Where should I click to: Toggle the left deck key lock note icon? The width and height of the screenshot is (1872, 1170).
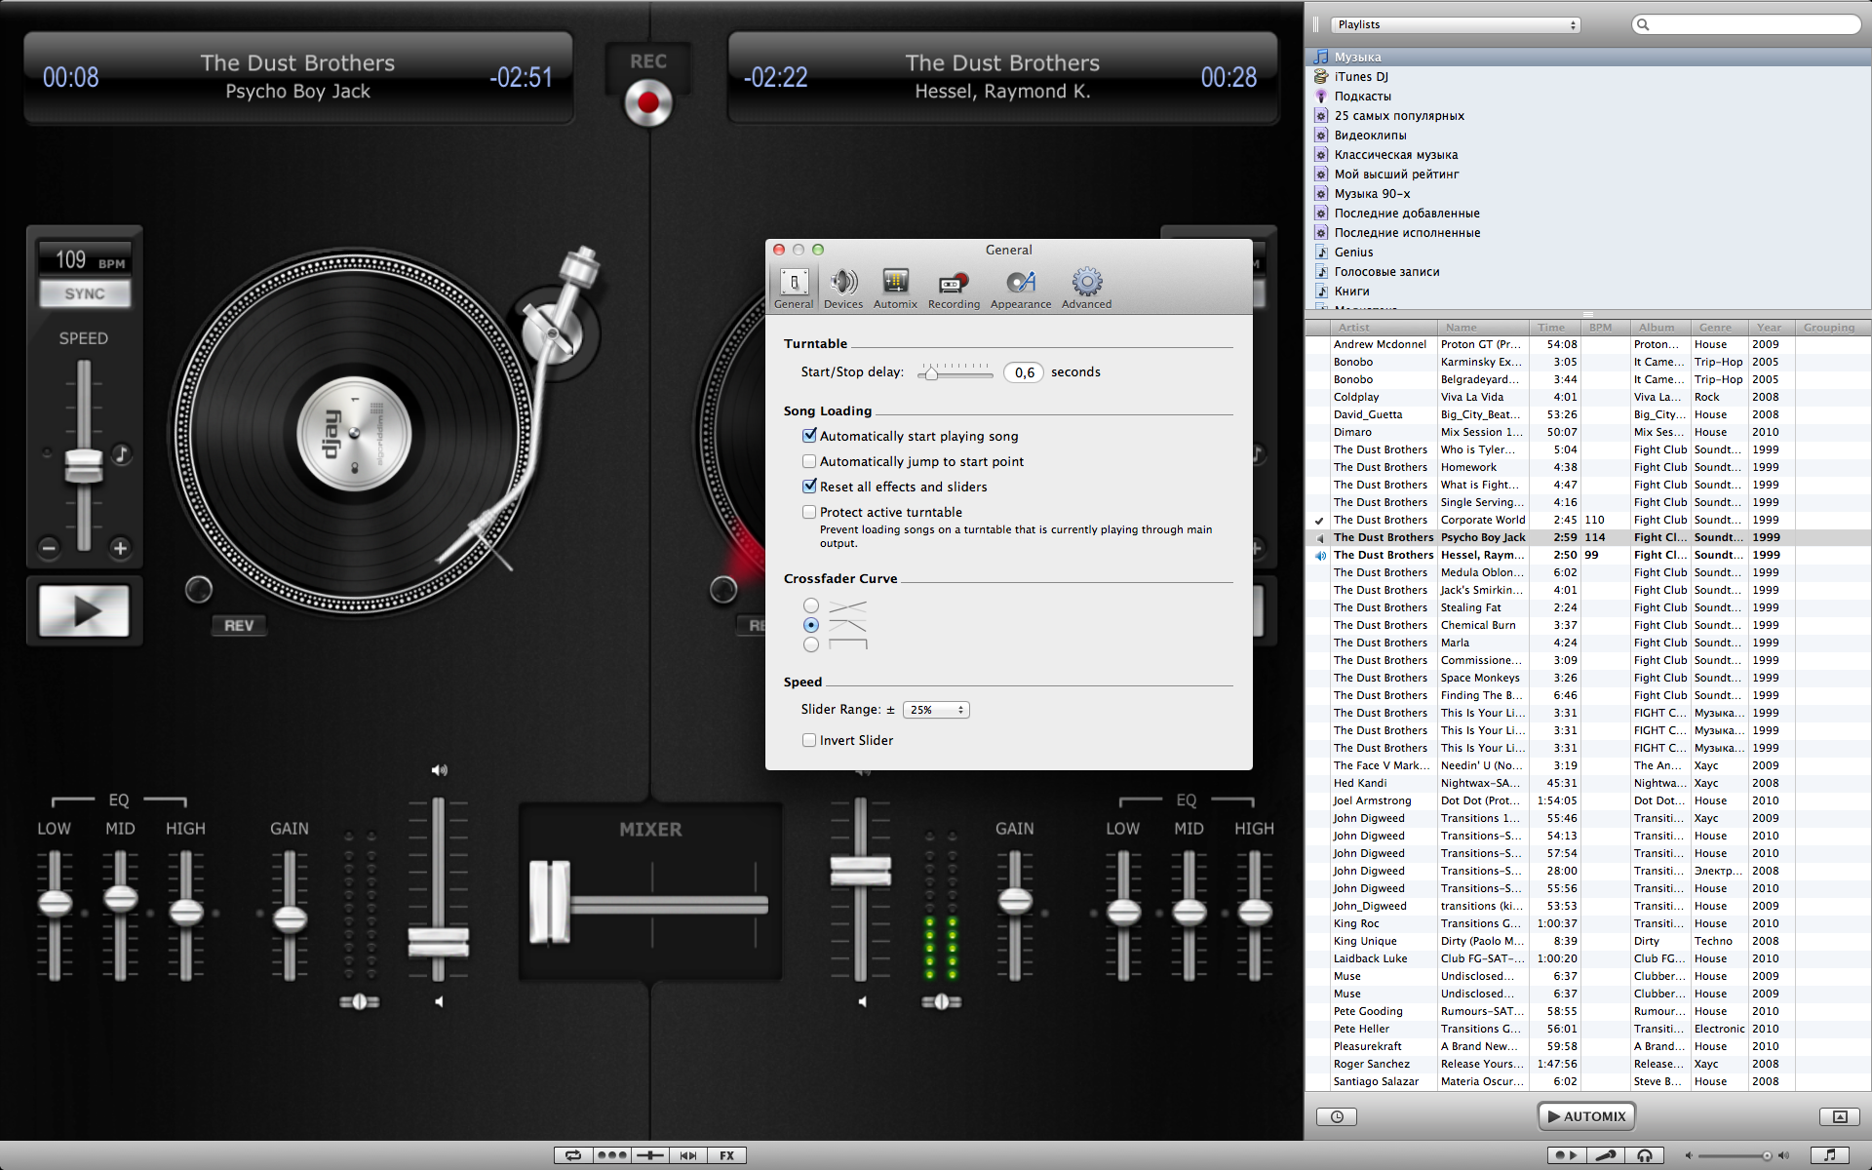click(x=121, y=453)
